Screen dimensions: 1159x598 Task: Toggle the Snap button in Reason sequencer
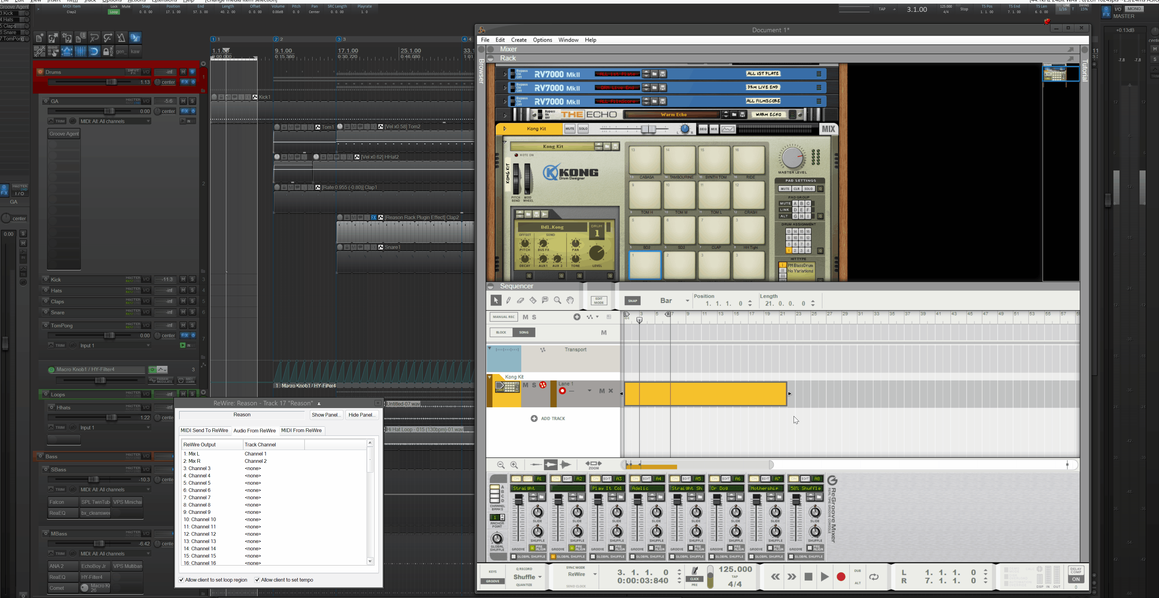point(633,301)
